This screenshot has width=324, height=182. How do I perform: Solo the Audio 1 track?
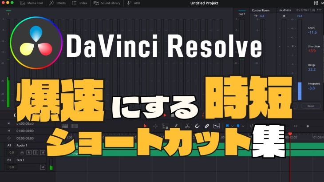tap(36, 152)
